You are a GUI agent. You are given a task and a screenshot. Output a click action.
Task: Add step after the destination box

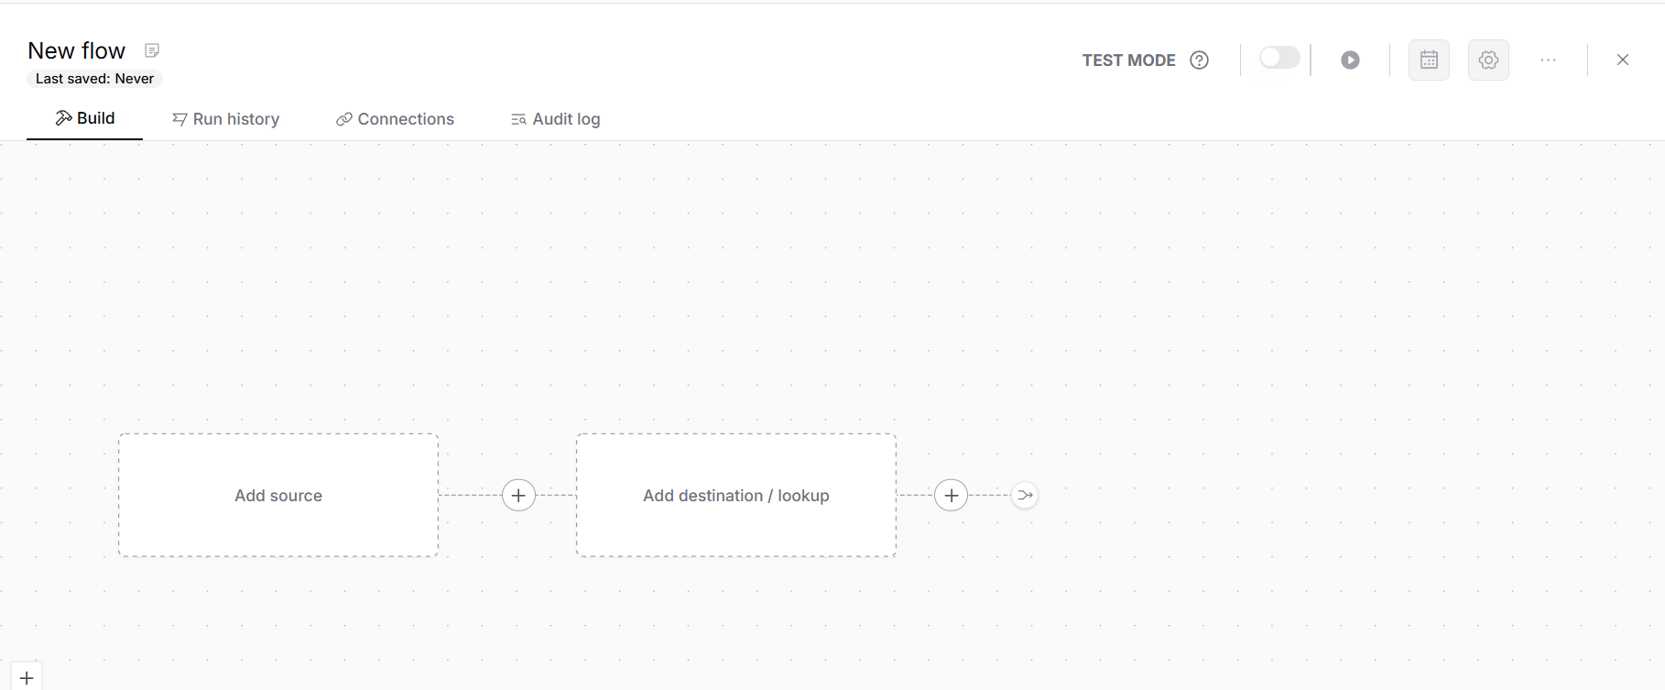pos(951,495)
